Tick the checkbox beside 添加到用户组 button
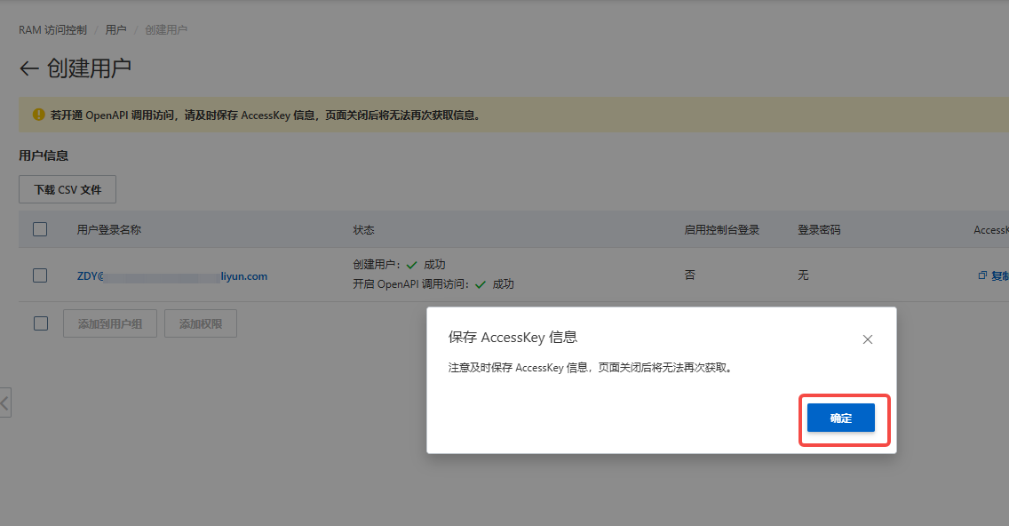Image resolution: width=1009 pixels, height=526 pixels. point(40,323)
